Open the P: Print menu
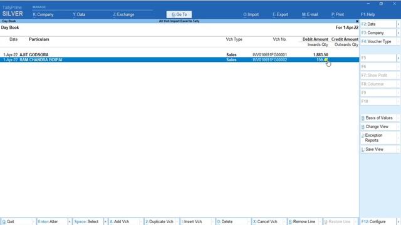This screenshot has height=225, width=401. pos(338,14)
